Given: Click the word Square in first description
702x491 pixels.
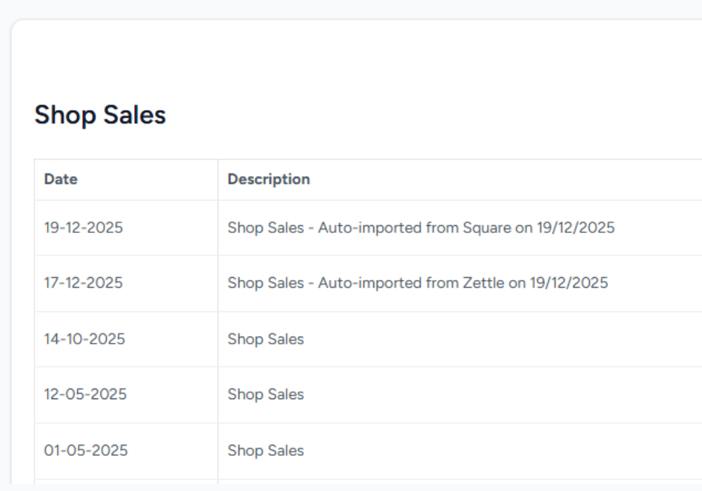Looking at the screenshot, I should 487,228.
